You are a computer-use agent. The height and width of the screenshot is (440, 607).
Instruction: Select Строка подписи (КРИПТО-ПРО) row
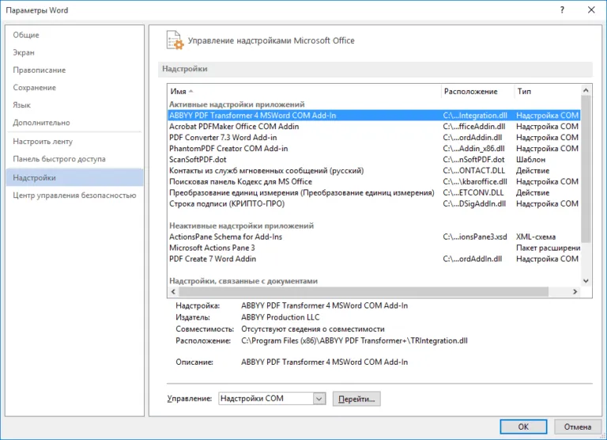coord(374,204)
